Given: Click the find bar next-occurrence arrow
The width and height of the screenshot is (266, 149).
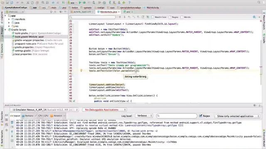Looking at the screenshot, I should [x=124, y=17].
